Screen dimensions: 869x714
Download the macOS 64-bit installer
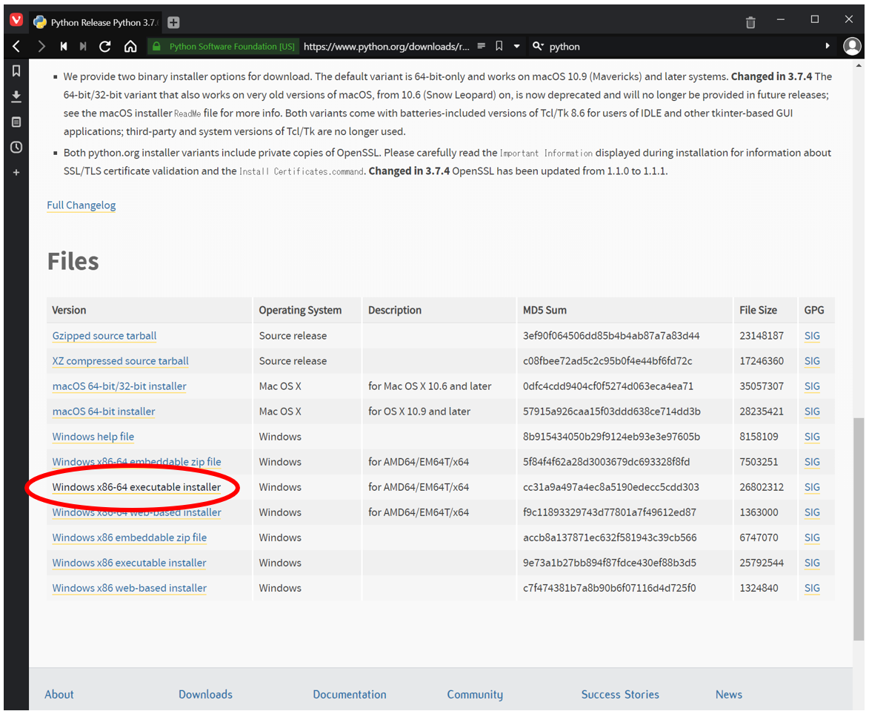click(x=104, y=411)
